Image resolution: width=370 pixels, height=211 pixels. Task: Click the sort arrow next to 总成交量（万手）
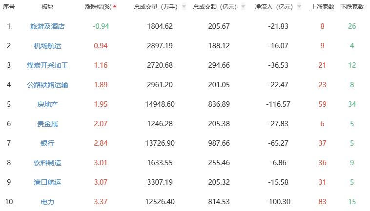184,7
